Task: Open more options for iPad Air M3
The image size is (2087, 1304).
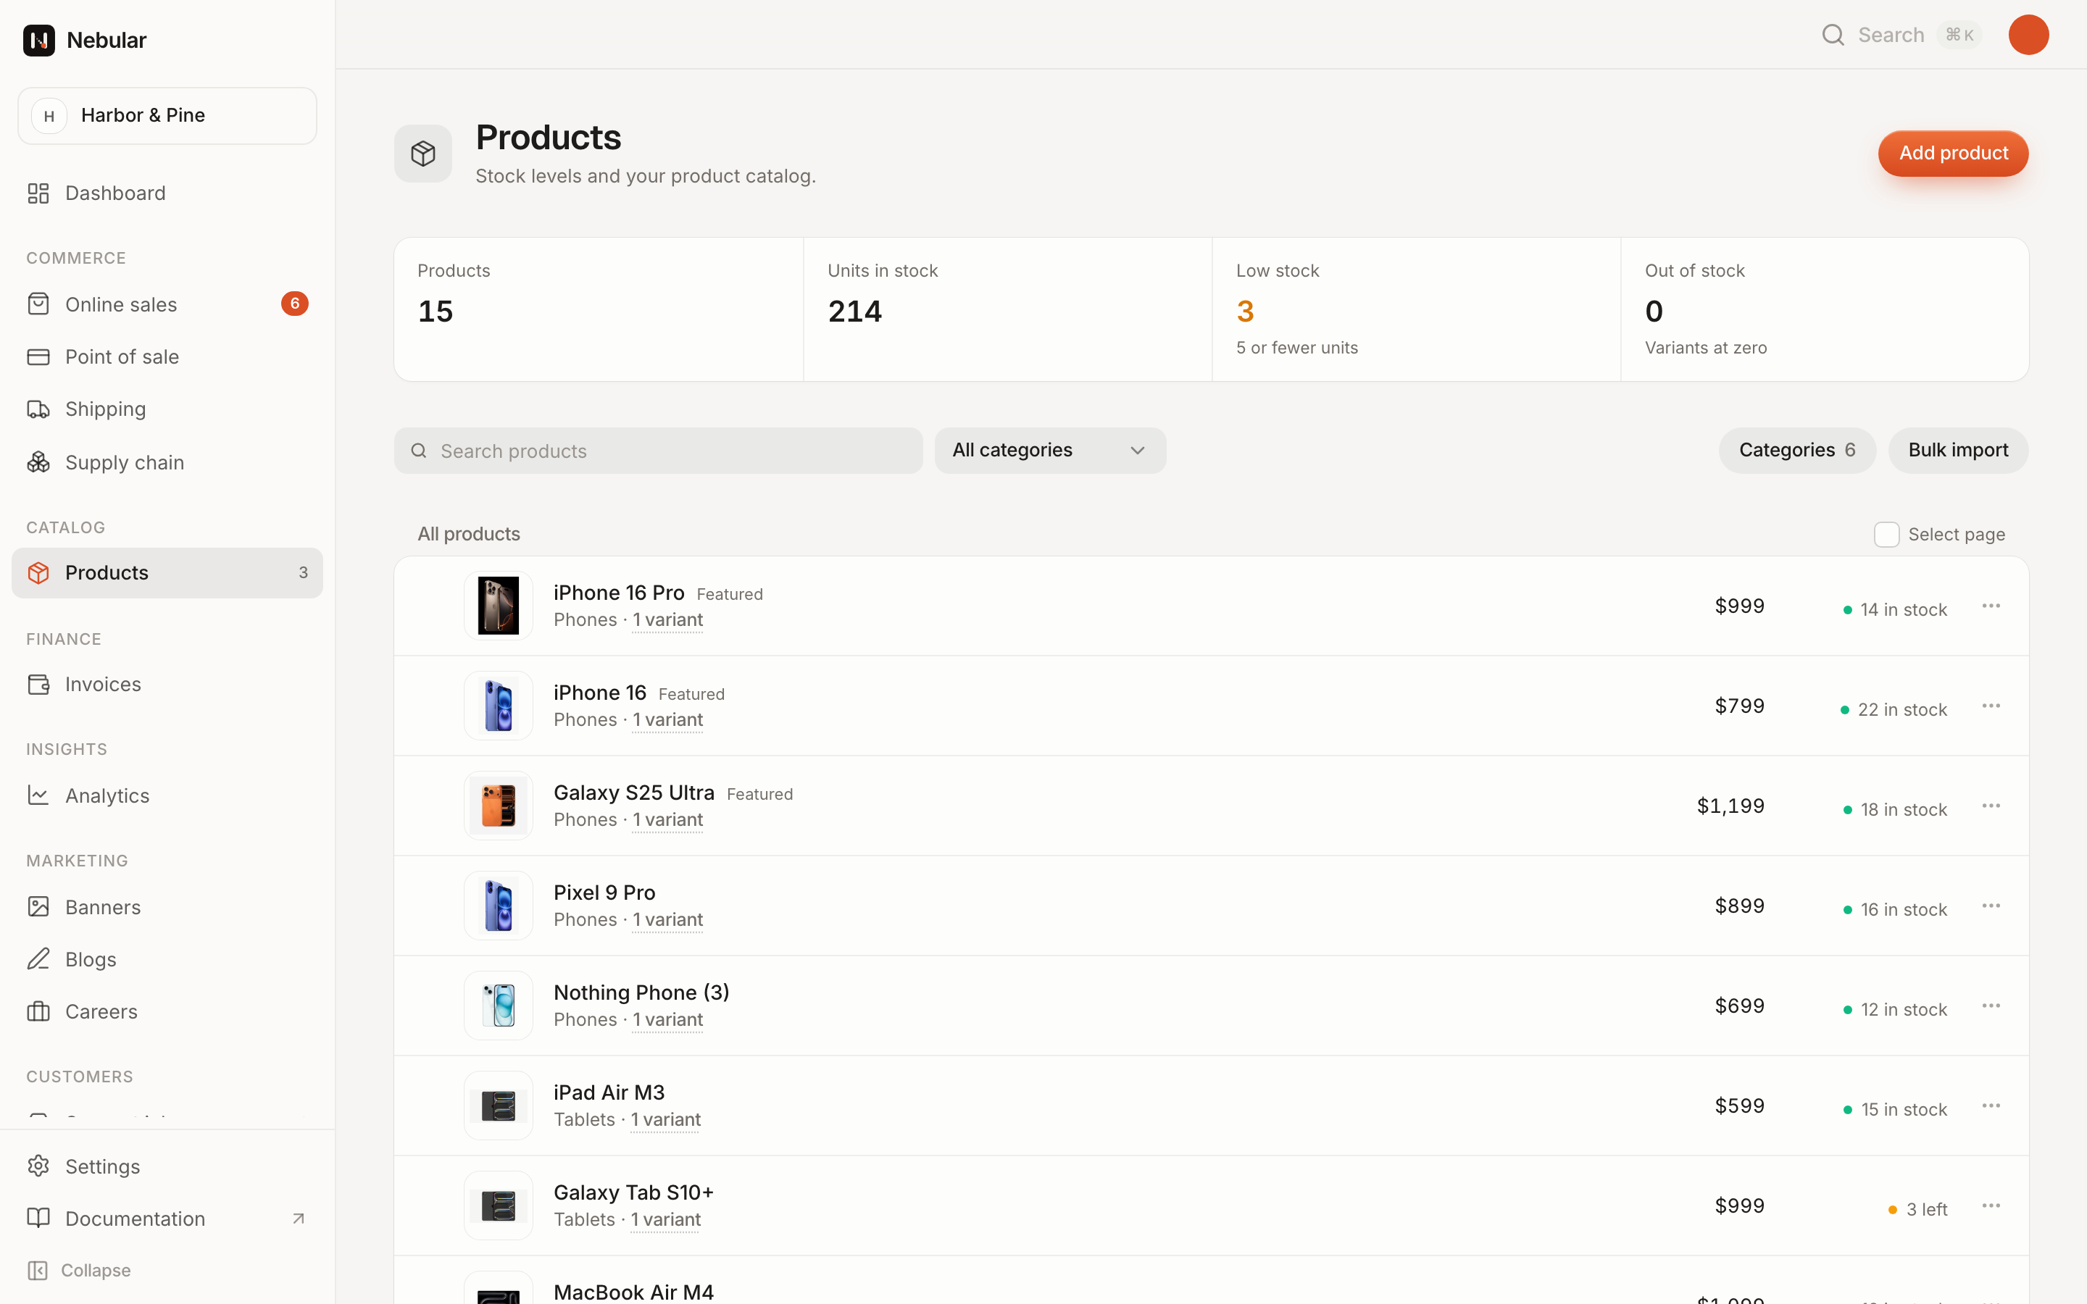Action: (1991, 1106)
